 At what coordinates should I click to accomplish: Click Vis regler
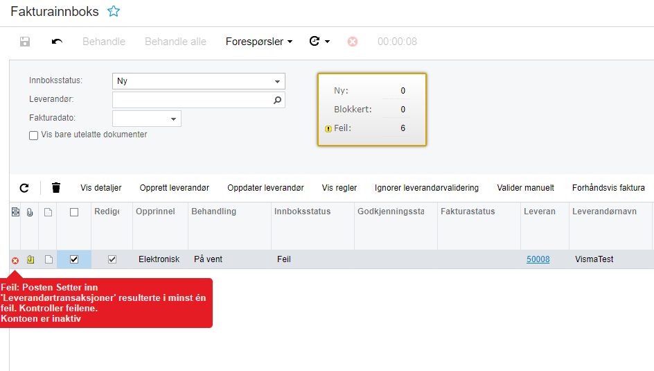tap(339, 188)
